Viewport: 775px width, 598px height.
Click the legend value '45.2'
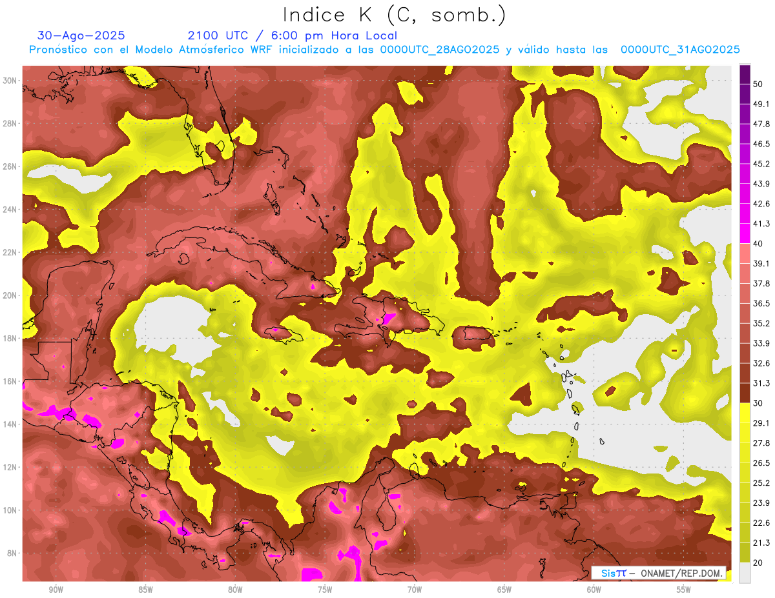[761, 164]
